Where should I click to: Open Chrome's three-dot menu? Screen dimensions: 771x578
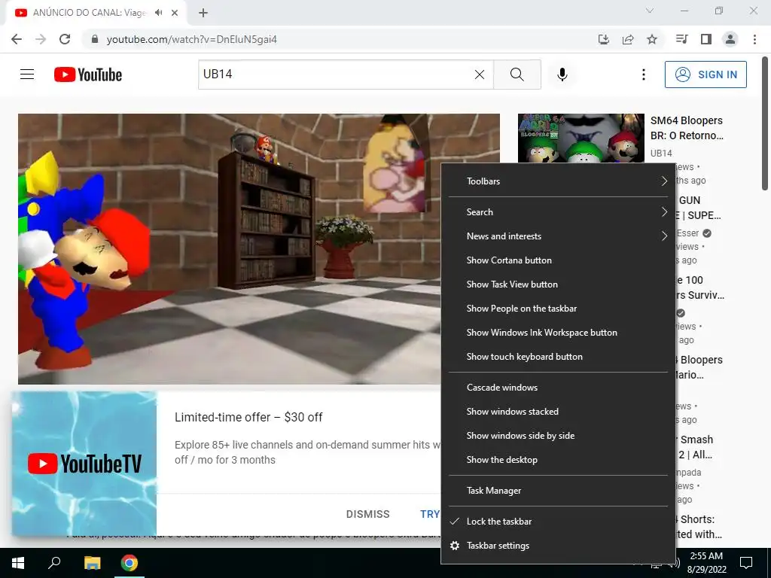point(754,39)
